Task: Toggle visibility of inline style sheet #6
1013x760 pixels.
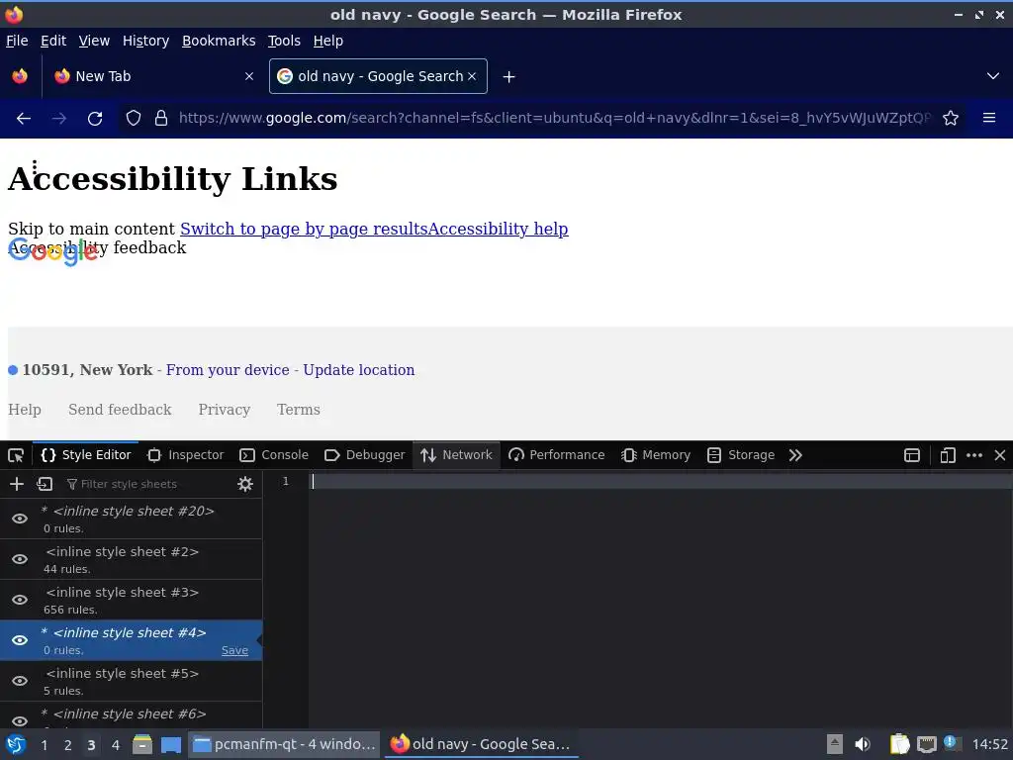Action: (20, 720)
